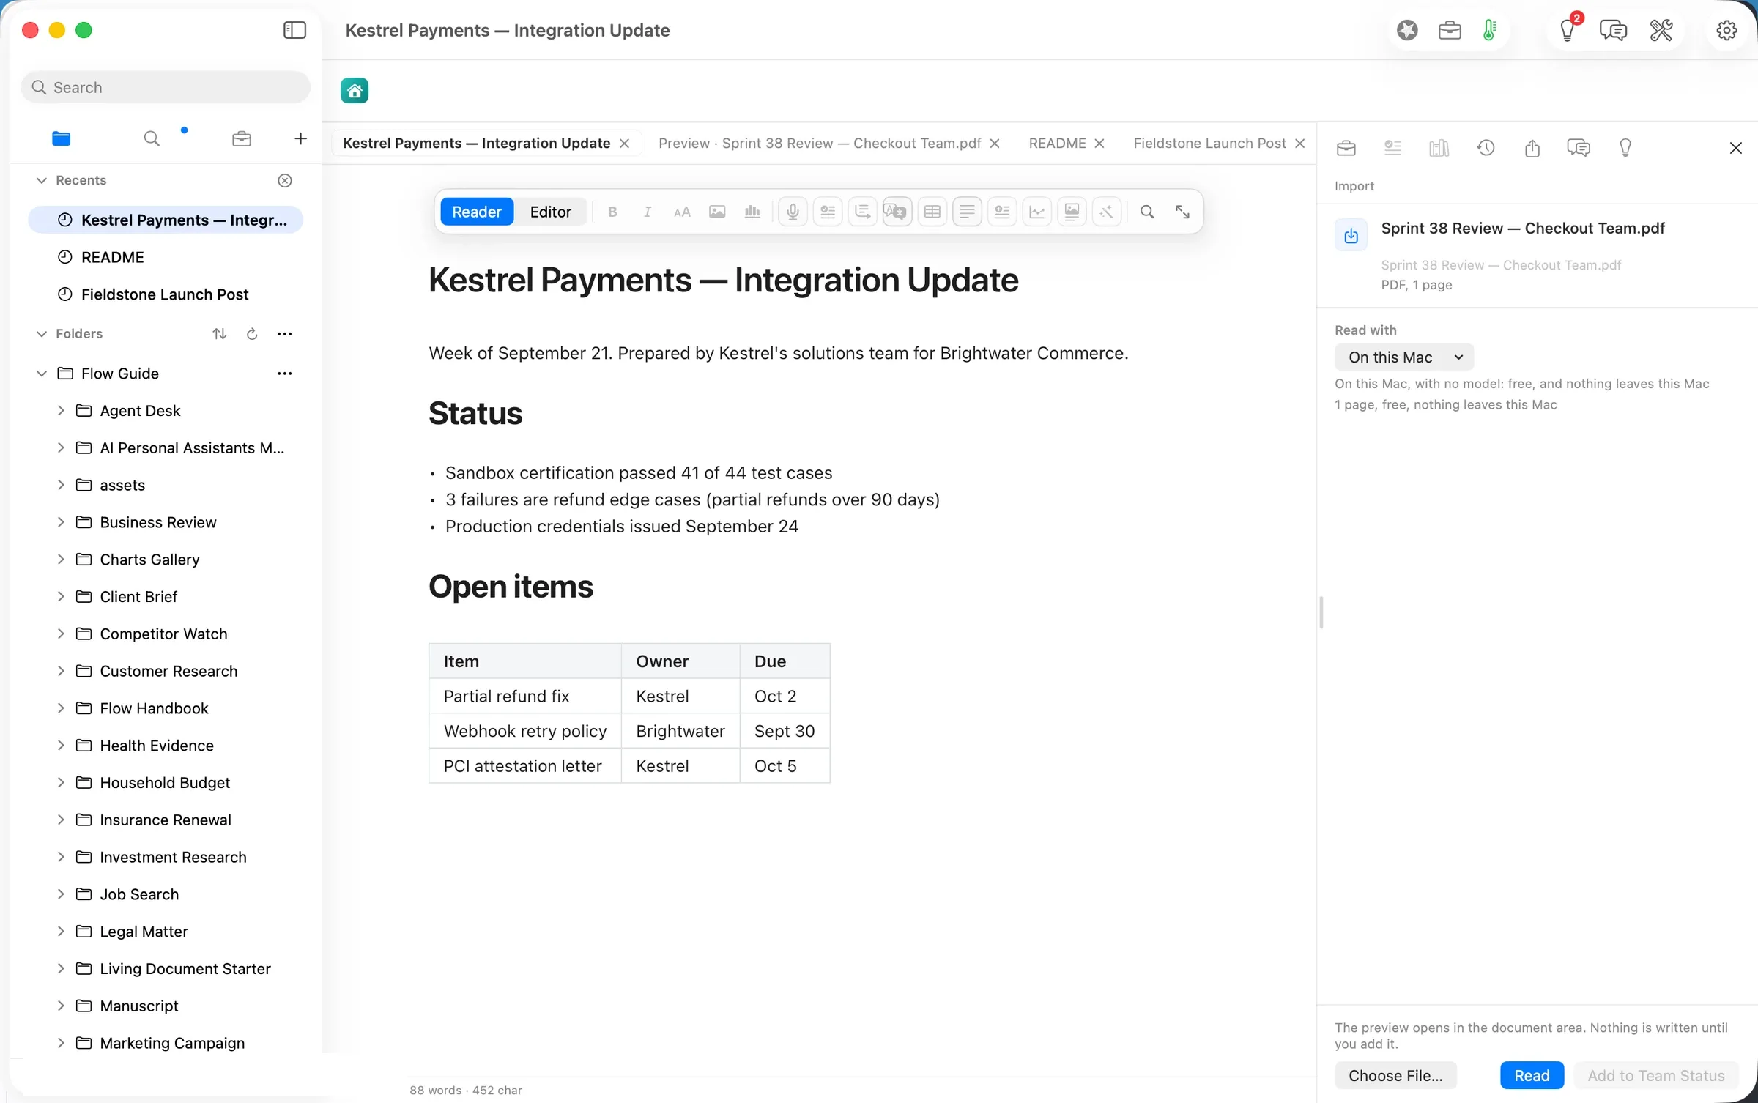Click the teal home icon
Viewport: 1758px width, 1103px height.
point(355,91)
